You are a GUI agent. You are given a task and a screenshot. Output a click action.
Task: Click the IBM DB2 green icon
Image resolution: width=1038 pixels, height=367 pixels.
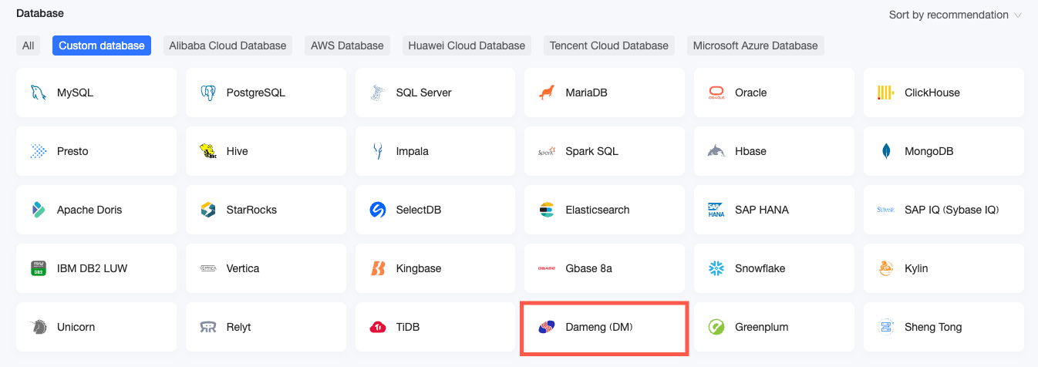(38, 268)
